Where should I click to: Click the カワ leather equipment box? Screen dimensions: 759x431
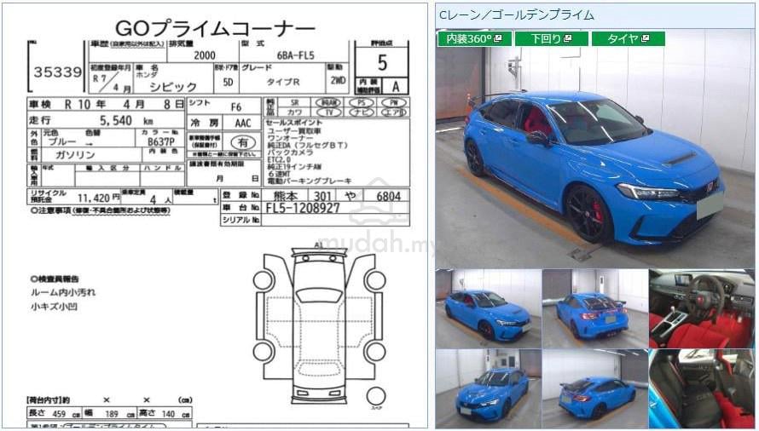[295, 112]
